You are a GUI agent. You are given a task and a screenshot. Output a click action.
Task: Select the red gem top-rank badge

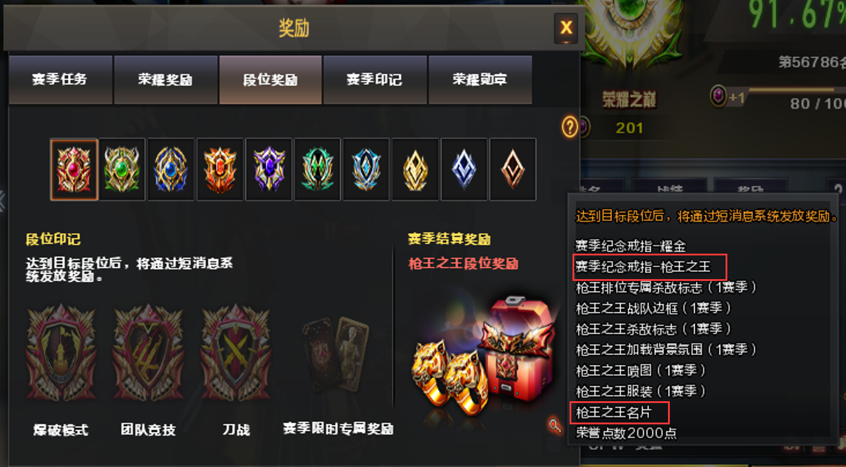[x=74, y=169]
